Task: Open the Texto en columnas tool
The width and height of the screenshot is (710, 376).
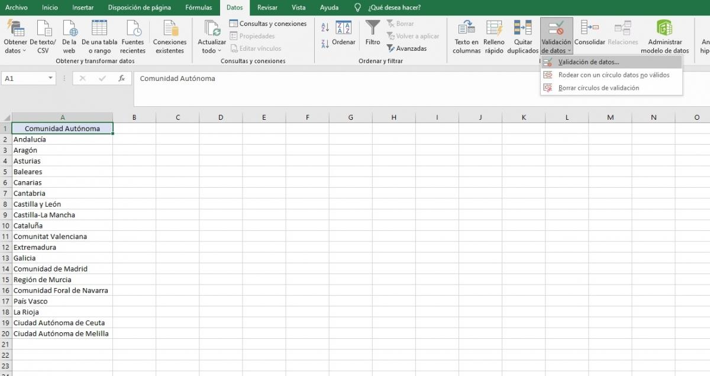Action: [x=466, y=35]
